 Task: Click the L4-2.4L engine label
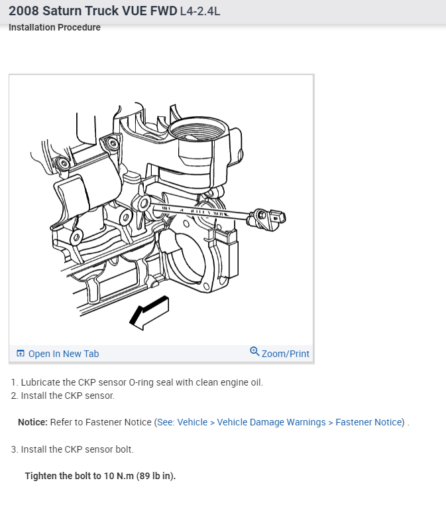click(200, 11)
